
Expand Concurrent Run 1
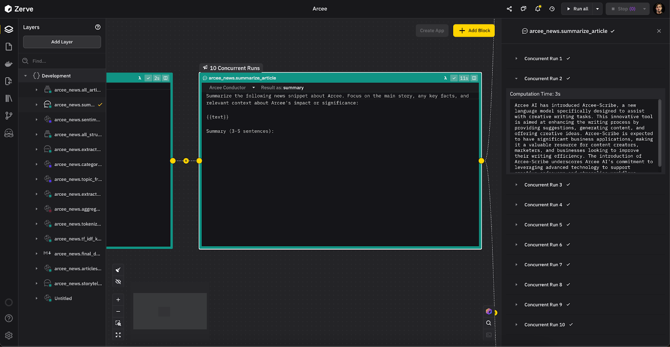pos(516,59)
